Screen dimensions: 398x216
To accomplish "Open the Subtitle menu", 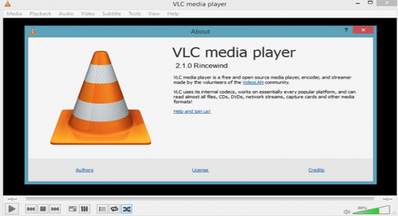I will pyautogui.click(x=112, y=14).
